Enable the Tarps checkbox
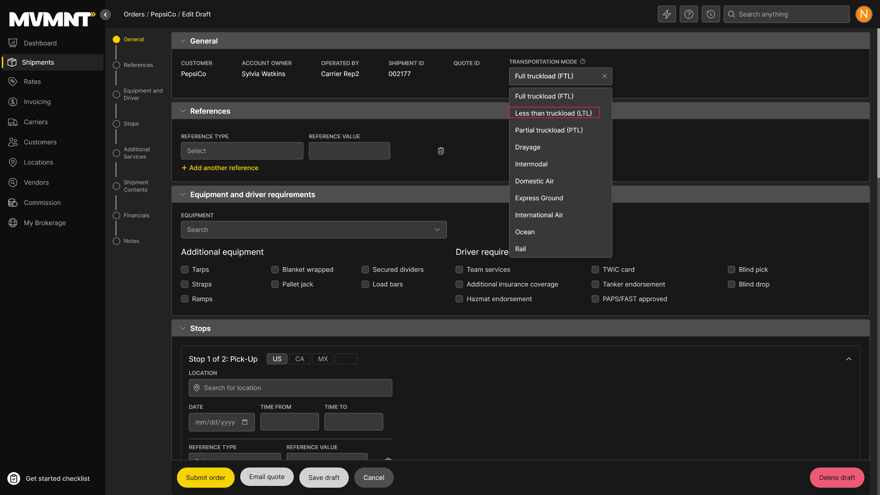Viewport: 880px width, 495px height. [185, 270]
